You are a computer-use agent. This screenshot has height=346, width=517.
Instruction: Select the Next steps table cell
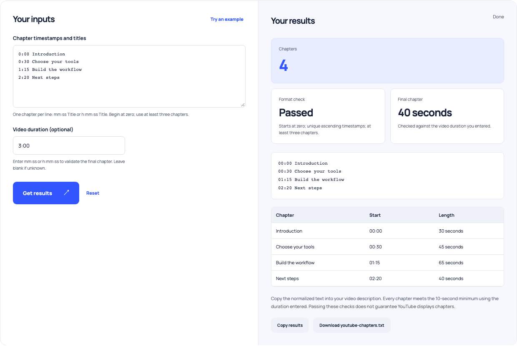(x=287, y=278)
